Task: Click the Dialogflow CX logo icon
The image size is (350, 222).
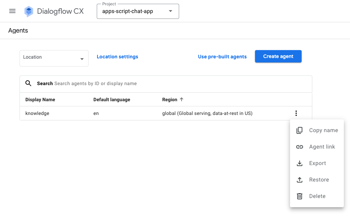Action: pyautogui.click(x=29, y=11)
